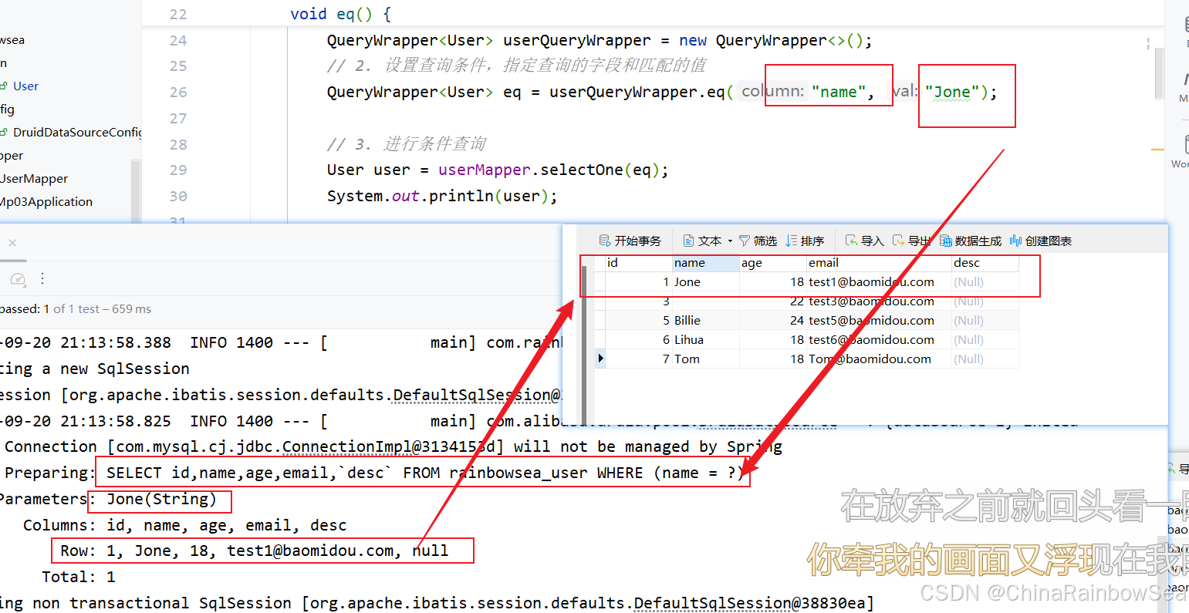This screenshot has width=1189, height=613.
Task: Click the age cell showing 22
Action: coord(772,301)
